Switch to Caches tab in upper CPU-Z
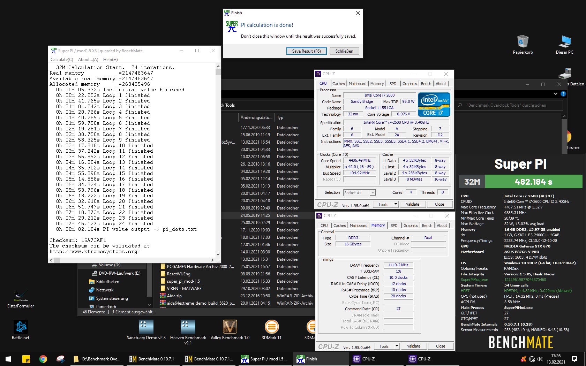586x366 pixels. (x=338, y=84)
